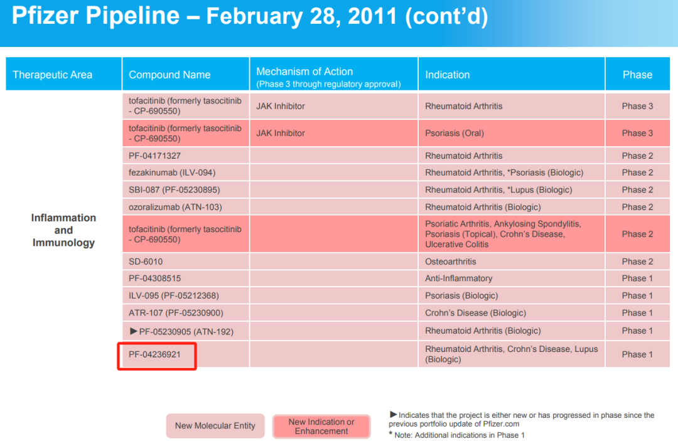Select the ozoralizumab (ATN-103) cell
This screenshot has height=441, width=678.
point(185,207)
